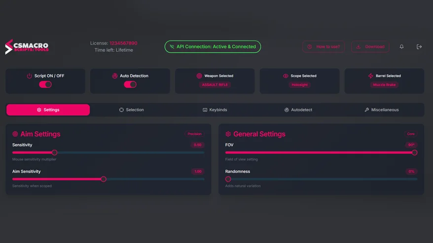433x243 pixels.
Task: Open the Autodetect tab
Action: [x=298, y=109]
